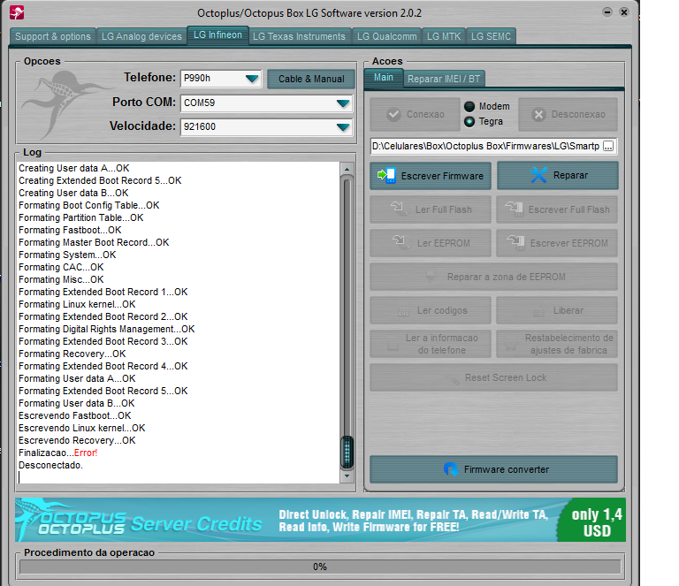Image resolution: width=679 pixels, height=586 pixels.
Task: Click the Firmware converter blue icon
Action: point(451,469)
